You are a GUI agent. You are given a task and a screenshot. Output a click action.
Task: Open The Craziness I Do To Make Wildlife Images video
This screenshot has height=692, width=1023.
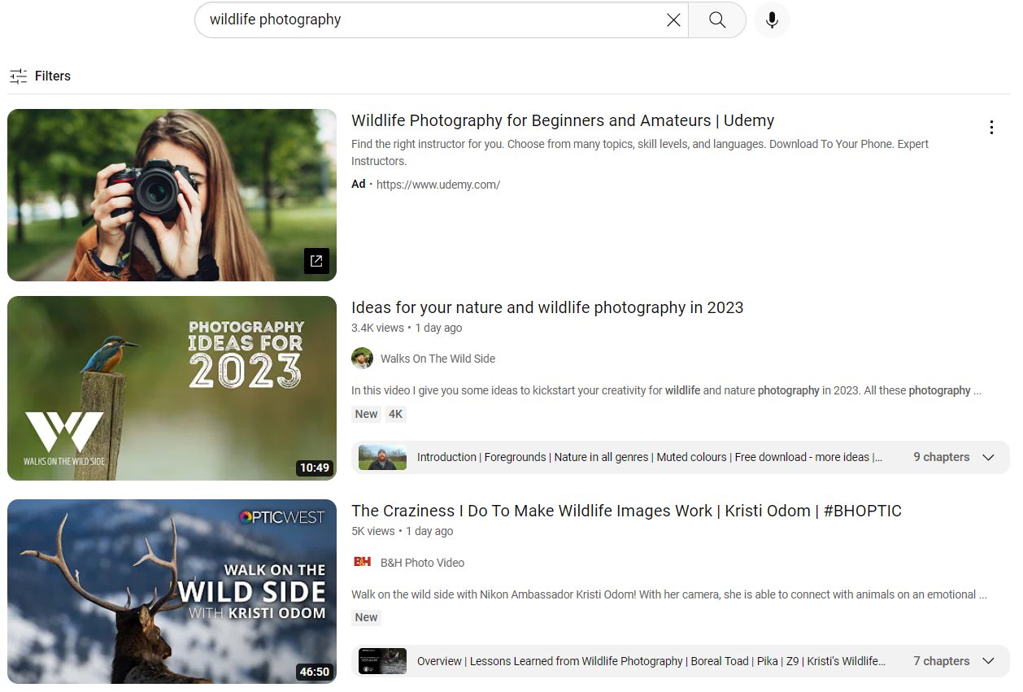[x=626, y=511]
